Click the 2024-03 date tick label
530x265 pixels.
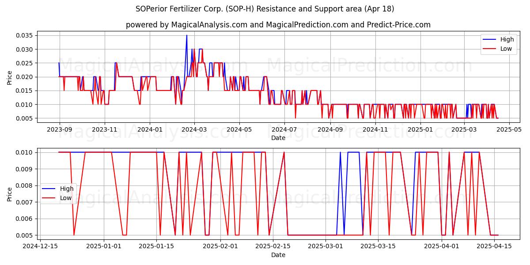pos(194,129)
